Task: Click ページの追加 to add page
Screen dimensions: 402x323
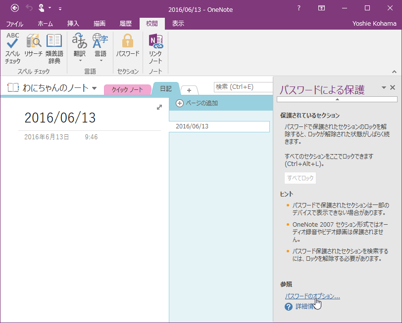Action: (x=197, y=103)
